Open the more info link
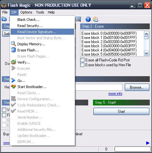 (x=115, y=94)
